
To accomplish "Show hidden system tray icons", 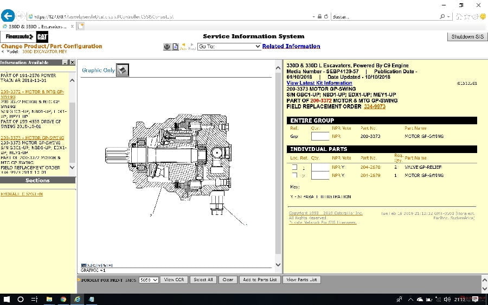I will 410,300.
